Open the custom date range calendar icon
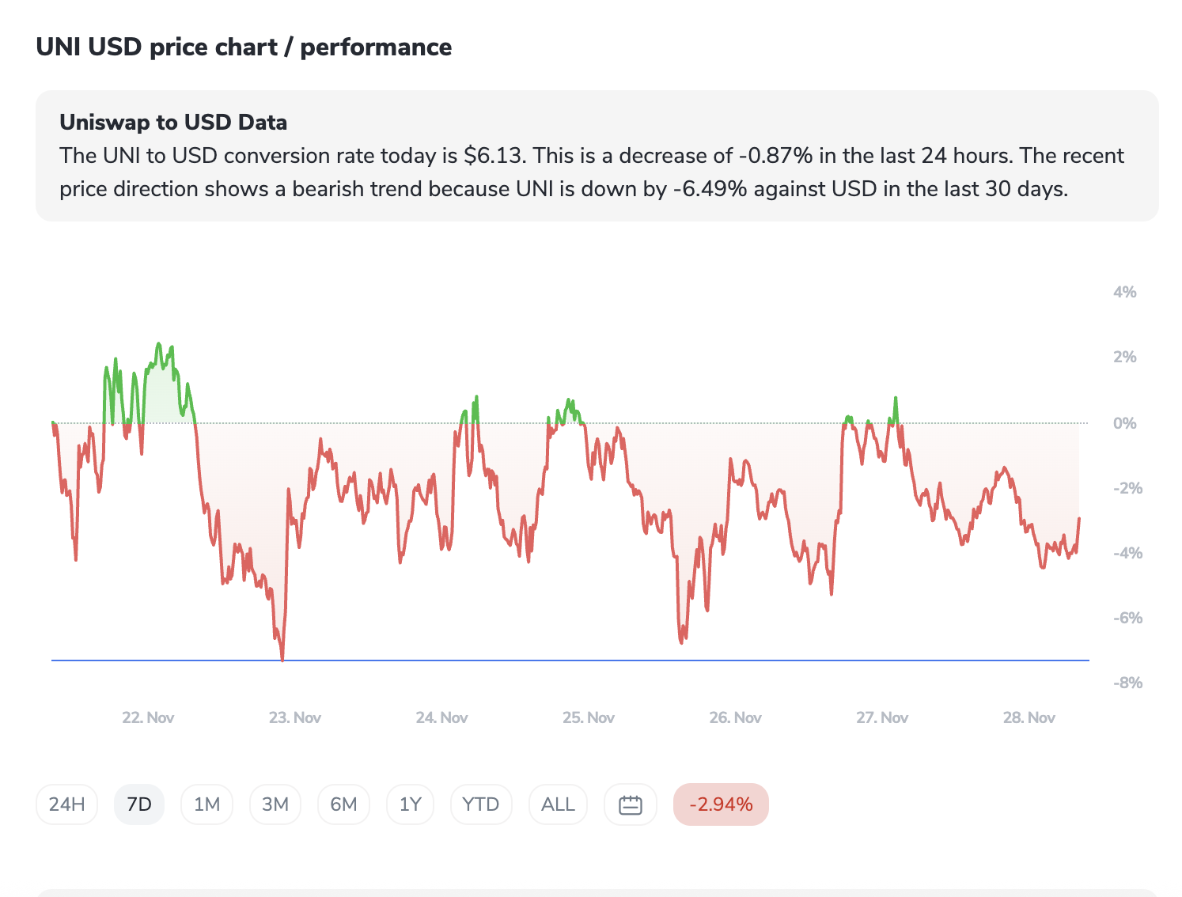 click(x=630, y=804)
